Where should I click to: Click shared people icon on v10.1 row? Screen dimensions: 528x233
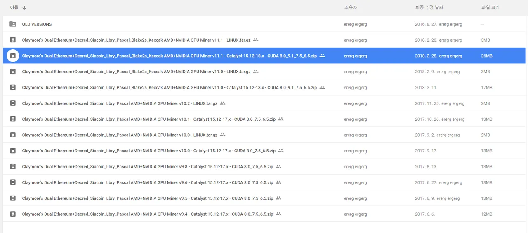(281, 119)
